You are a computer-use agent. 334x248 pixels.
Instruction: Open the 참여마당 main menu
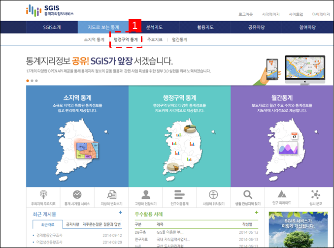[307, 27]
